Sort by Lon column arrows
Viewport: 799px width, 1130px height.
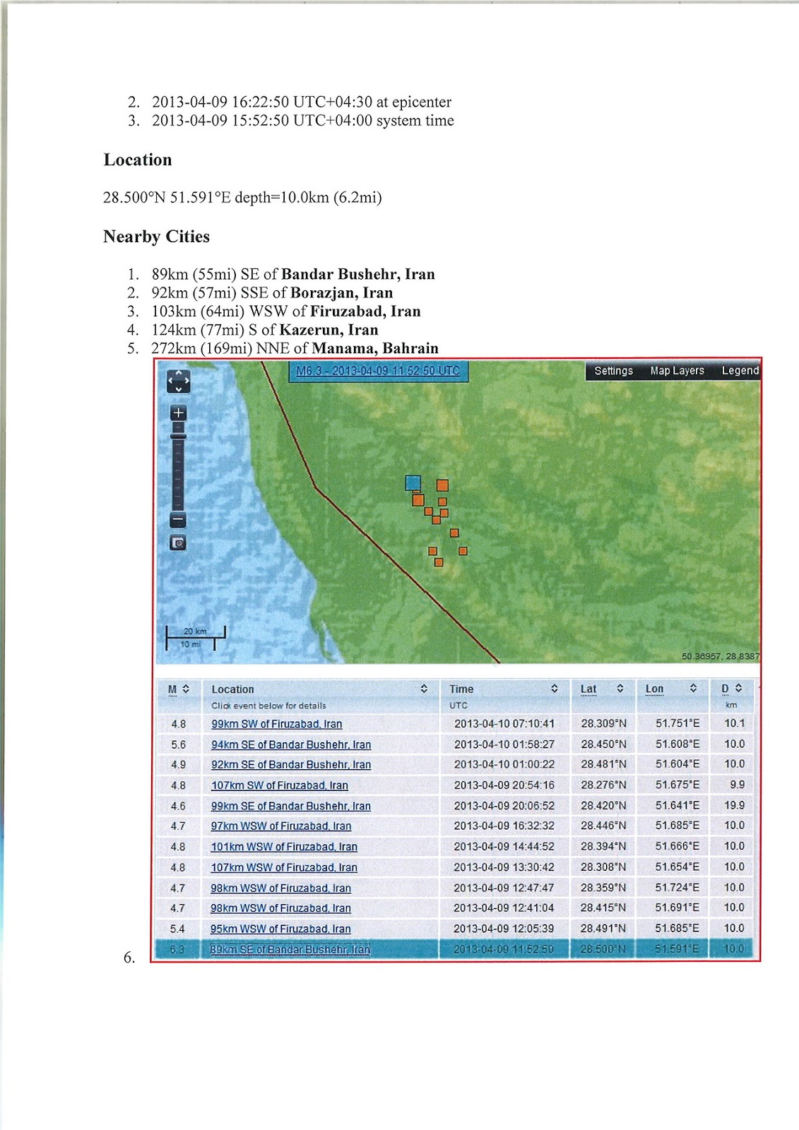click(x=693, y=689)
